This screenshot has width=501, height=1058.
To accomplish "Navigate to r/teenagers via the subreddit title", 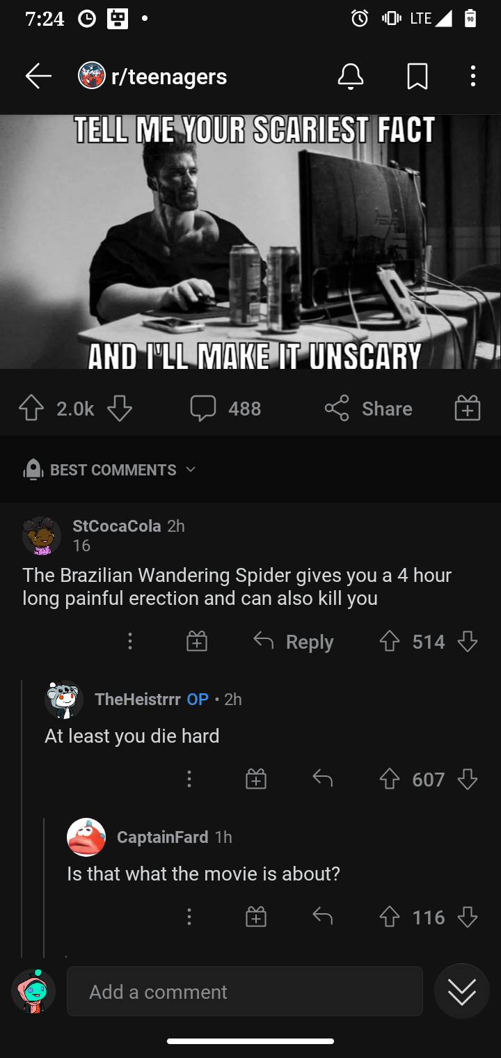I will [167, 77].
